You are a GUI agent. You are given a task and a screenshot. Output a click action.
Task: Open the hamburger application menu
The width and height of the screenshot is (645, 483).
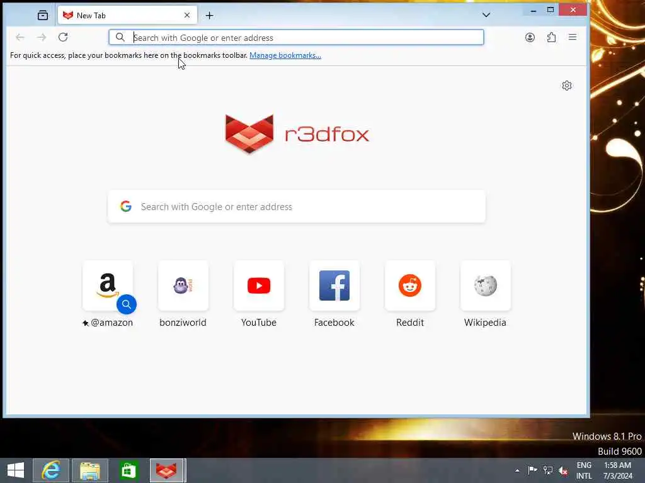pyautogui.click(x=573, y=37)
